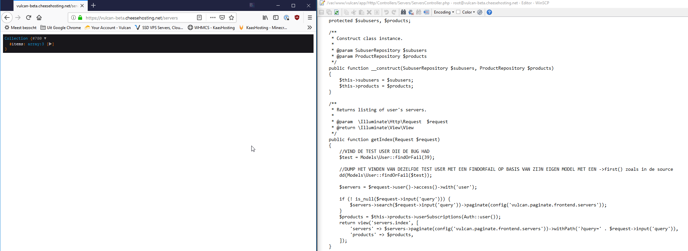Save page to Pocket icon

pyautogui.click(x=222, y=18)
